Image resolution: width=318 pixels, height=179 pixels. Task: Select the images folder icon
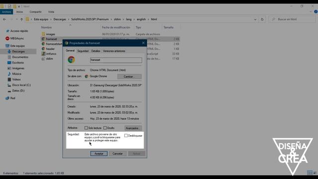pyautogui.click(x=43, y=34)
